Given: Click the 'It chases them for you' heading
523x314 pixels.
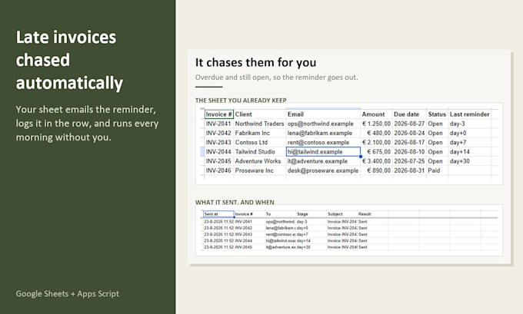Looking at the screenshot, I should (256, 63).
